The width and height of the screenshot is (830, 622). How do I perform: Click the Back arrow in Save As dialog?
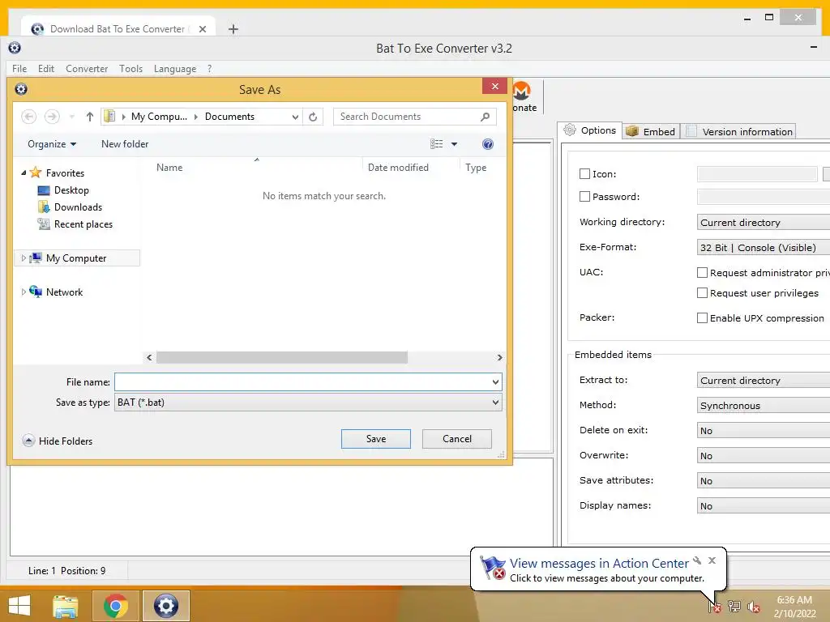tap(29, 117)
